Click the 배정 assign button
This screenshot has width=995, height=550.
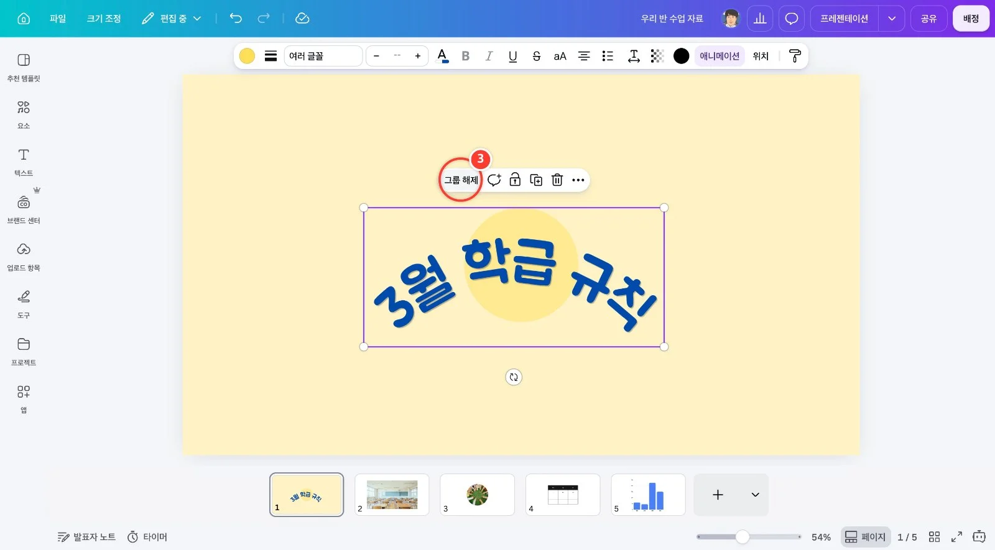click(x=971, y=19)
